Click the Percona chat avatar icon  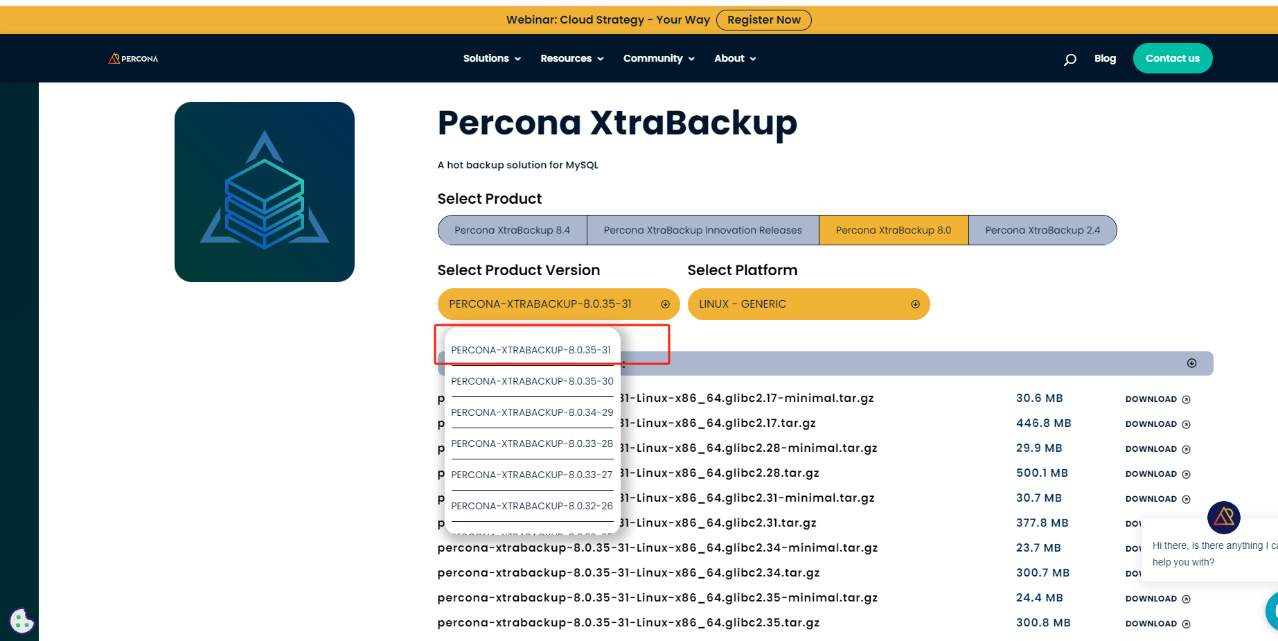click(x=1224, y=518)
